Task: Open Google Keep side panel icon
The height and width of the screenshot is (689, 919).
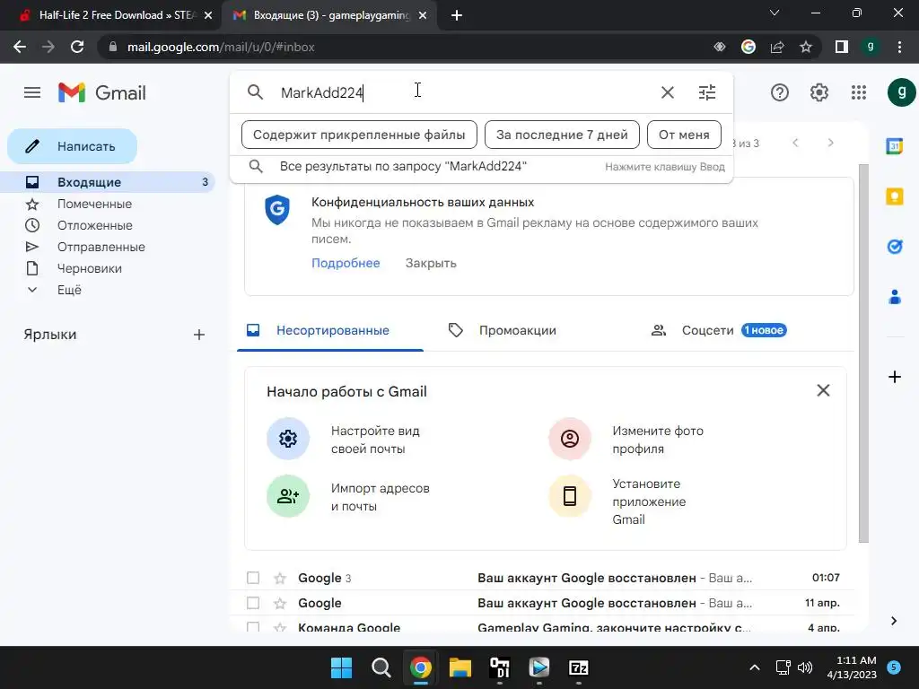Action: [x=895, y=196]
